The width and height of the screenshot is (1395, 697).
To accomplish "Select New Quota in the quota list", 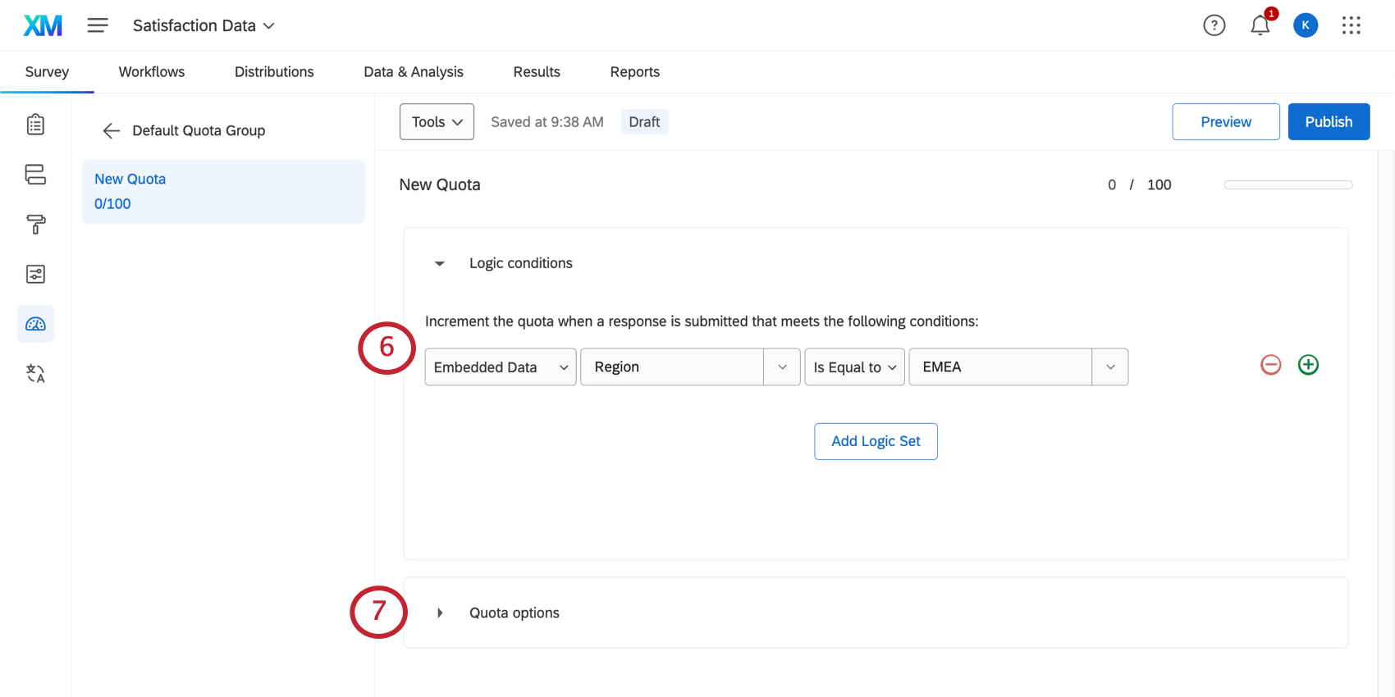I will tap(223, 191).
